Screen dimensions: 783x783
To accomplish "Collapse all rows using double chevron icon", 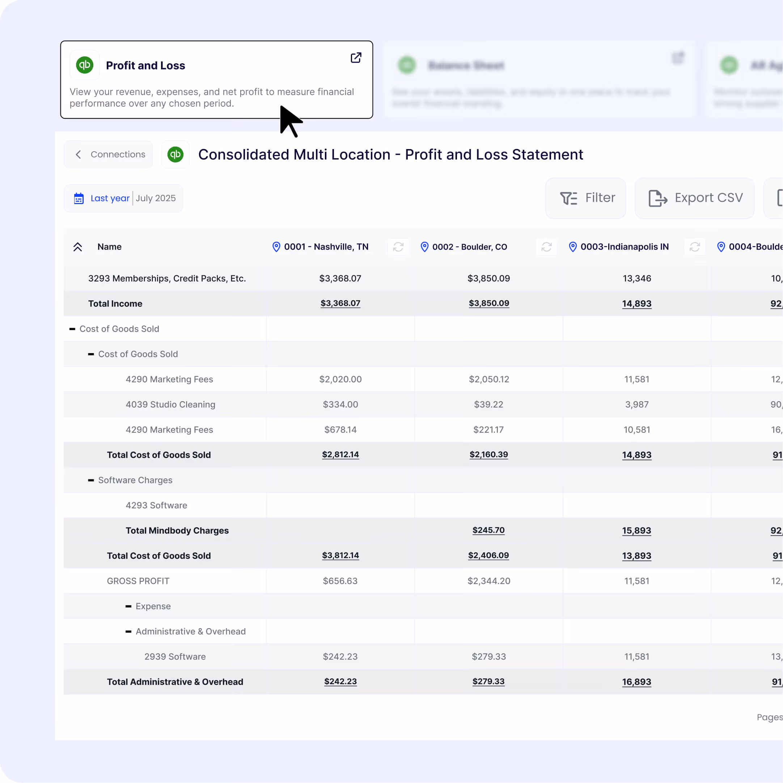I will [x=78, y=247].
